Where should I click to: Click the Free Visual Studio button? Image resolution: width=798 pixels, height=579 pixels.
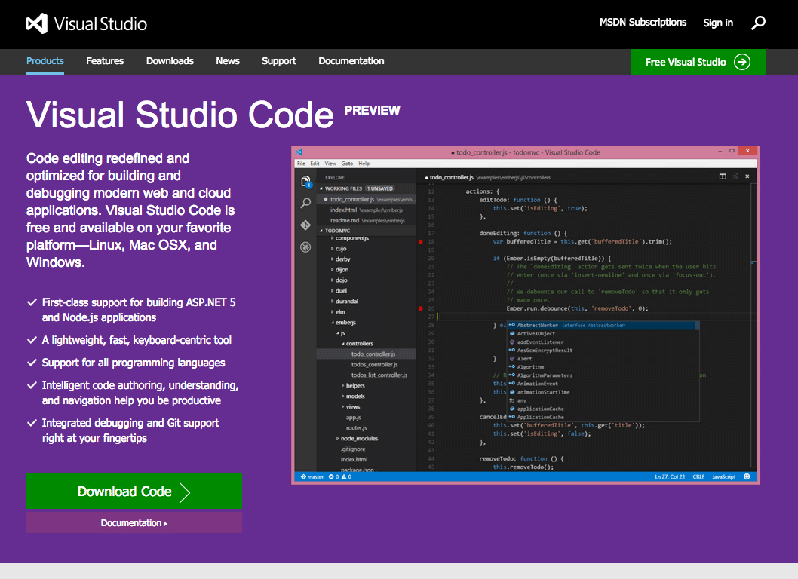point(698,62)
